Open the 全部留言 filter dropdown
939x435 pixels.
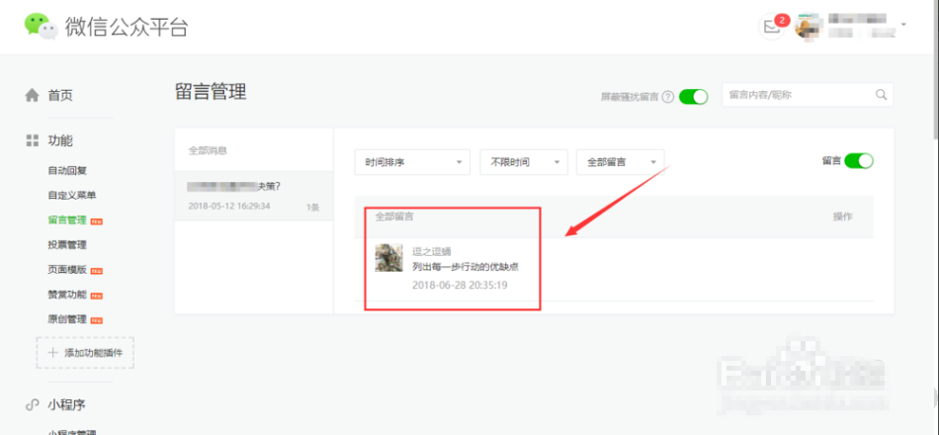pos(621,162)
